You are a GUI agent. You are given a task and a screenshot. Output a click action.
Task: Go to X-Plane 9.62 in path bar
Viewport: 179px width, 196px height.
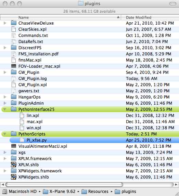[x=59, y=191]
